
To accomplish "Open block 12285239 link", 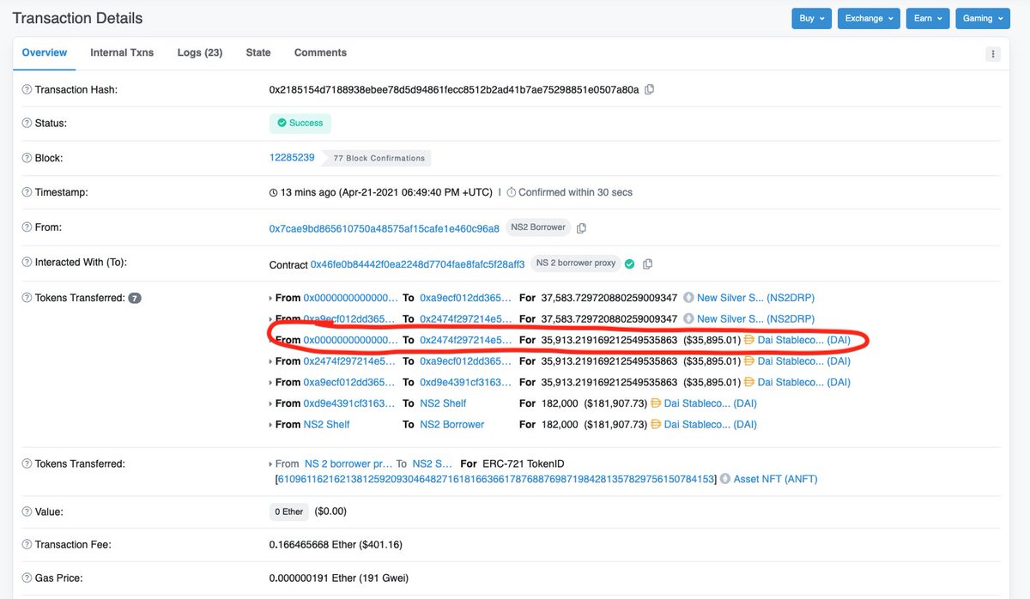I will pyautogui.click(x=292, y=158).
